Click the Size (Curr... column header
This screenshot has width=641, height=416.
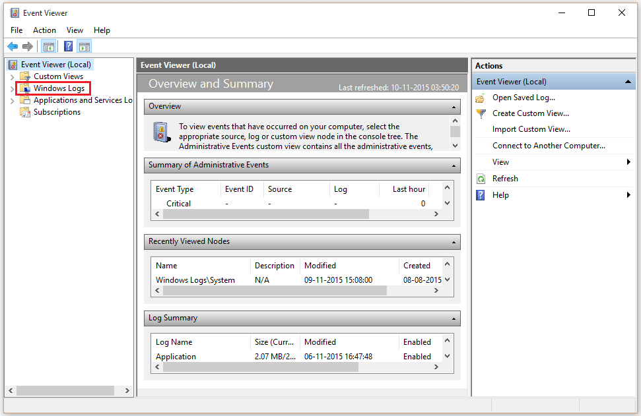(x=275, y=342)
